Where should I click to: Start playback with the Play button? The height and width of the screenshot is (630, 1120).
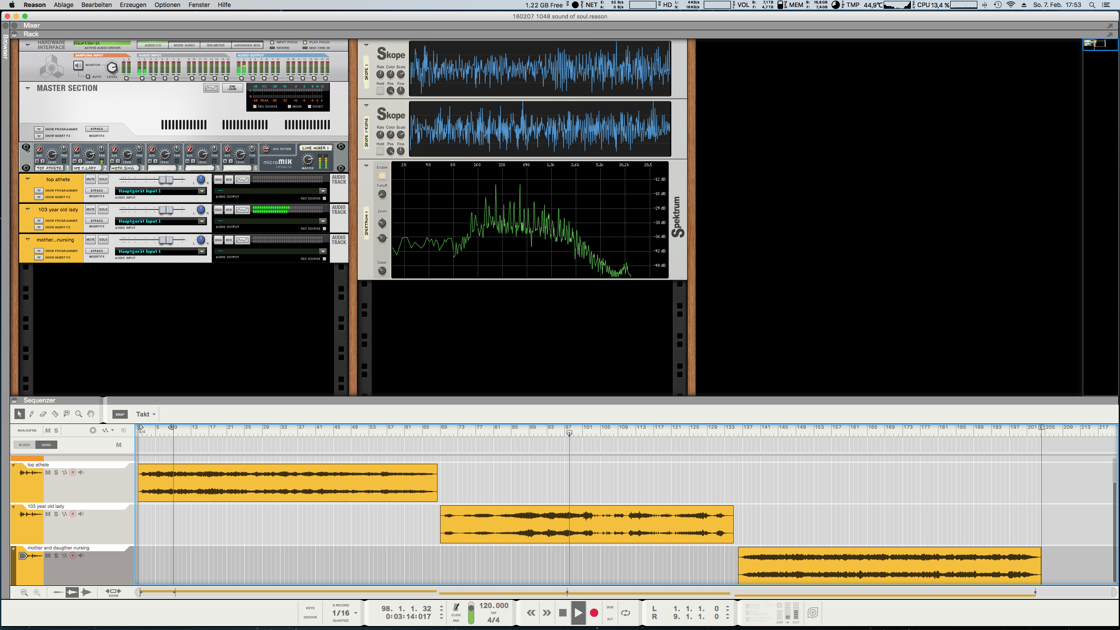pos(578,613)
